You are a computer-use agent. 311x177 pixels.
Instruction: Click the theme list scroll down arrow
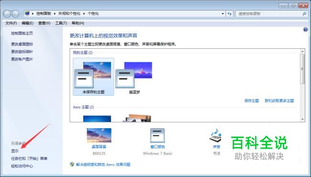pyautogui.click(x=302, y=119)
